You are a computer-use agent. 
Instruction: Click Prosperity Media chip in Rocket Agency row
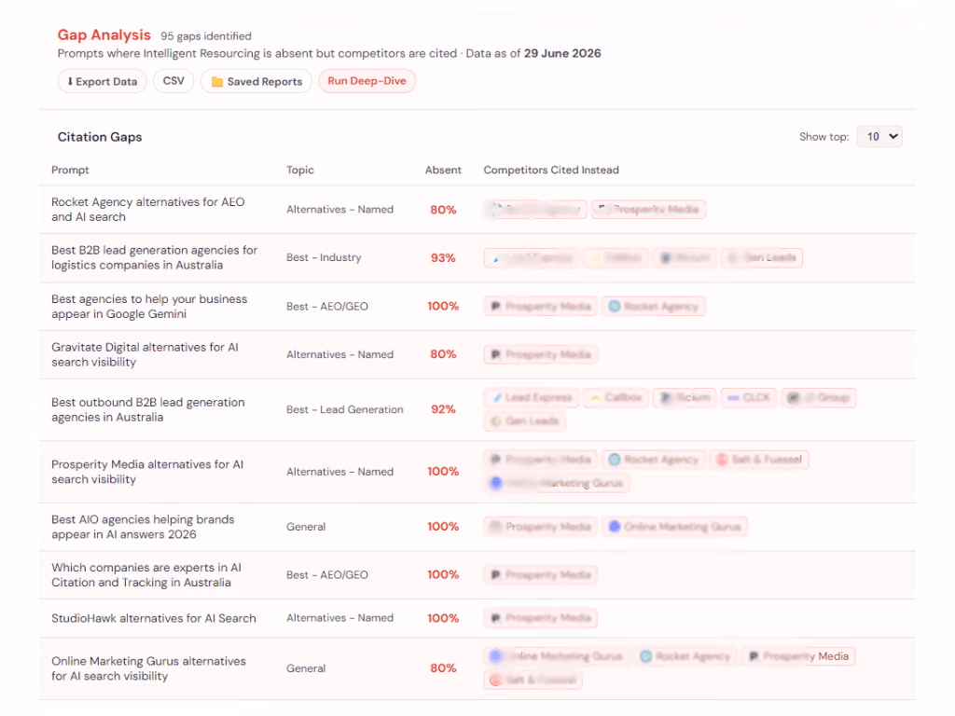tap(648, 210)
